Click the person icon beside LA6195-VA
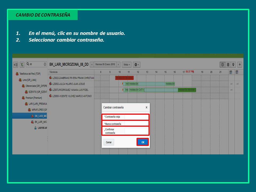The width and height of the screenshot is (256, 192). tap(35, 128)
